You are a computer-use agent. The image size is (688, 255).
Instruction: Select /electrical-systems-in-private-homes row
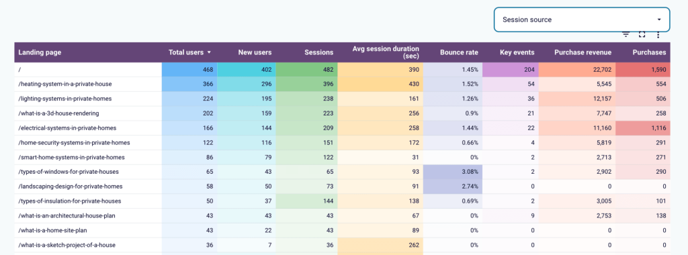pyautogui.click(x=342, y=128)
